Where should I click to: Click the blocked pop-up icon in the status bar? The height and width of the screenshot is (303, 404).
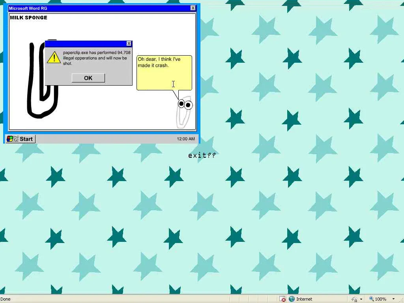[x=282, y=299]
